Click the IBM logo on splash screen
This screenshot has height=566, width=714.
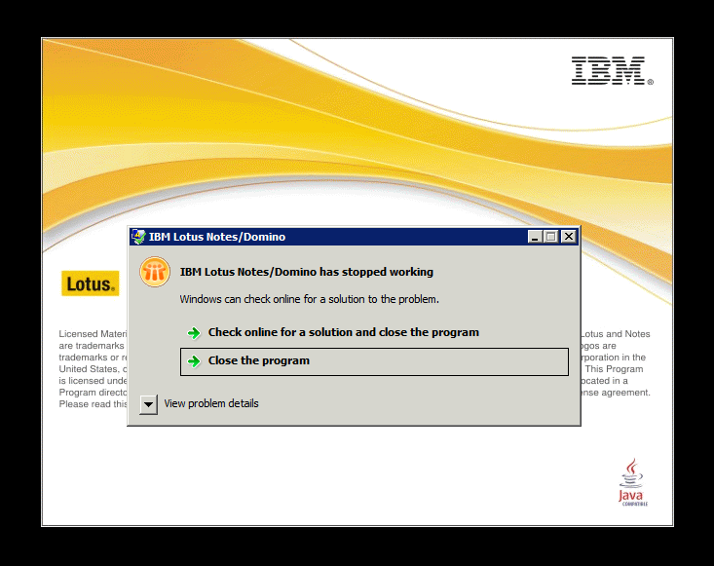click(x=612, y=70)
